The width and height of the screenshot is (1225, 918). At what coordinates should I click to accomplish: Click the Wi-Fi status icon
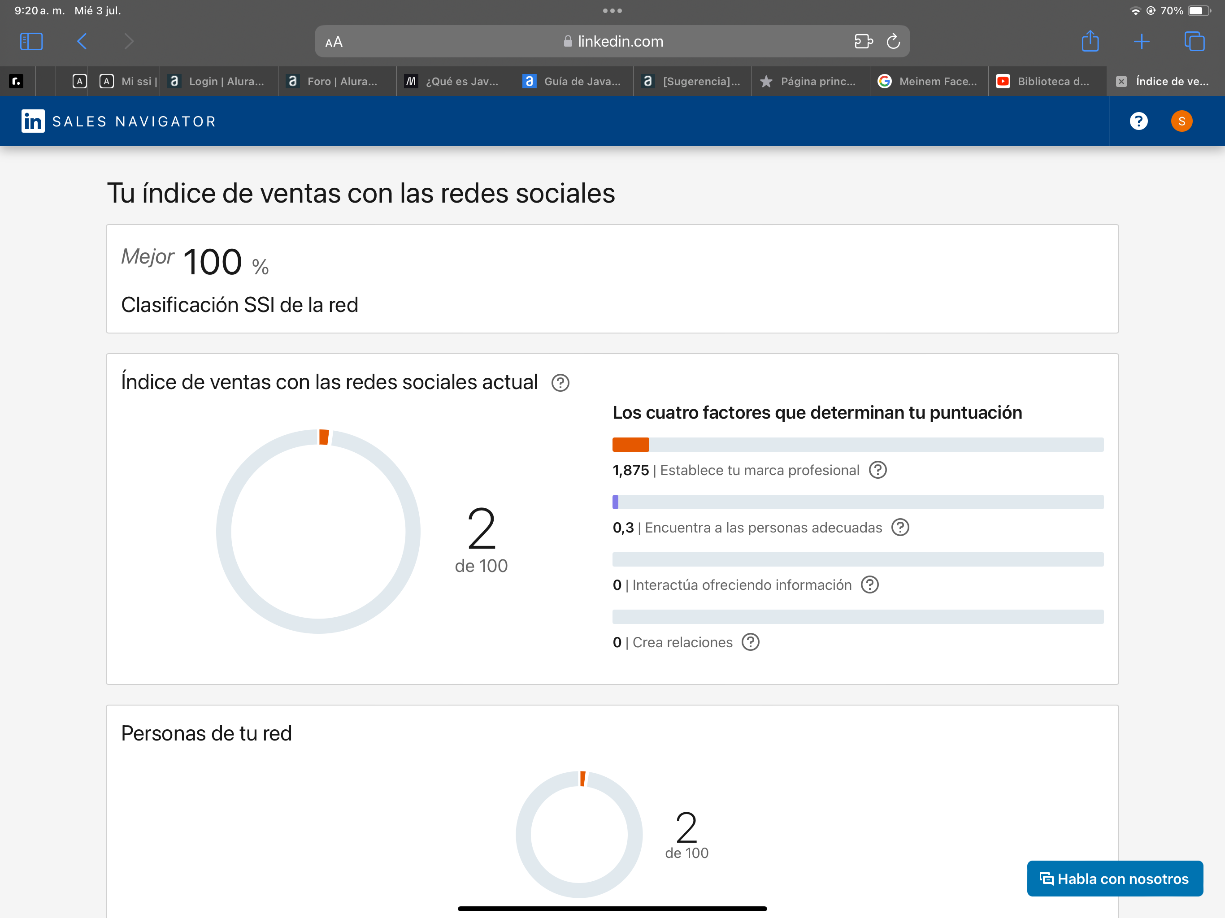(x=1135, y=10)
